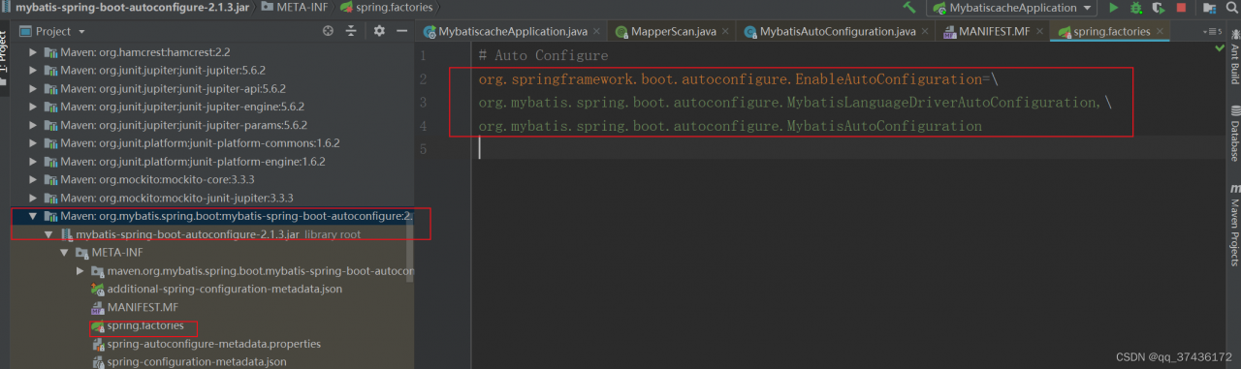Run with coverage using the shield icon
Viewport: 1241px width, 369px height.
1158,8
